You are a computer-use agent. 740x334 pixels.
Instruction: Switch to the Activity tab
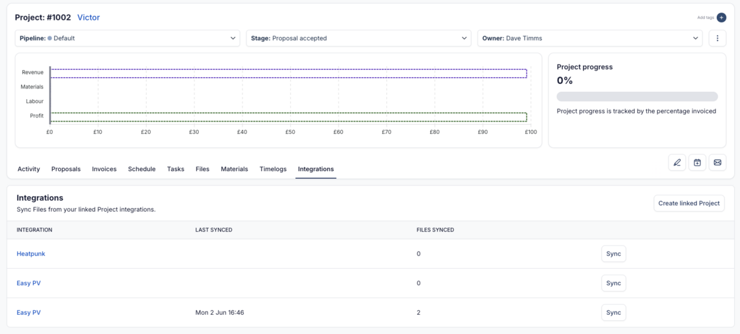tap(28, 169)
